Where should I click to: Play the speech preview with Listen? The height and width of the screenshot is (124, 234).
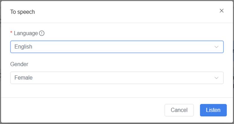point(213,110)
